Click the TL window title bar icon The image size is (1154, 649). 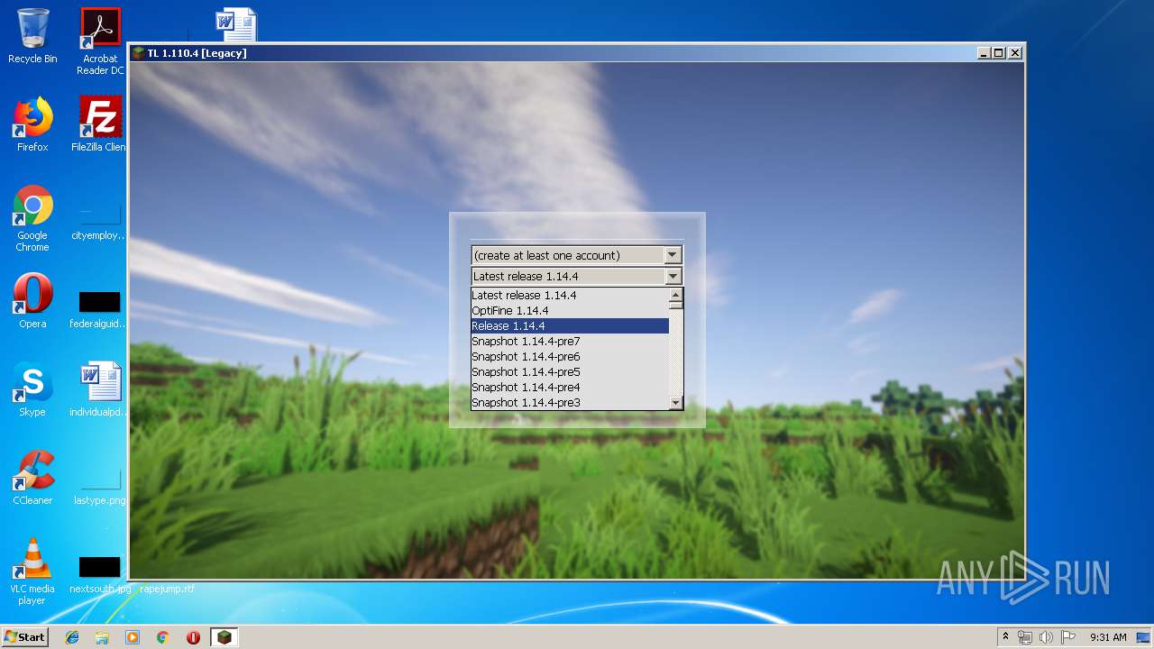138,53
